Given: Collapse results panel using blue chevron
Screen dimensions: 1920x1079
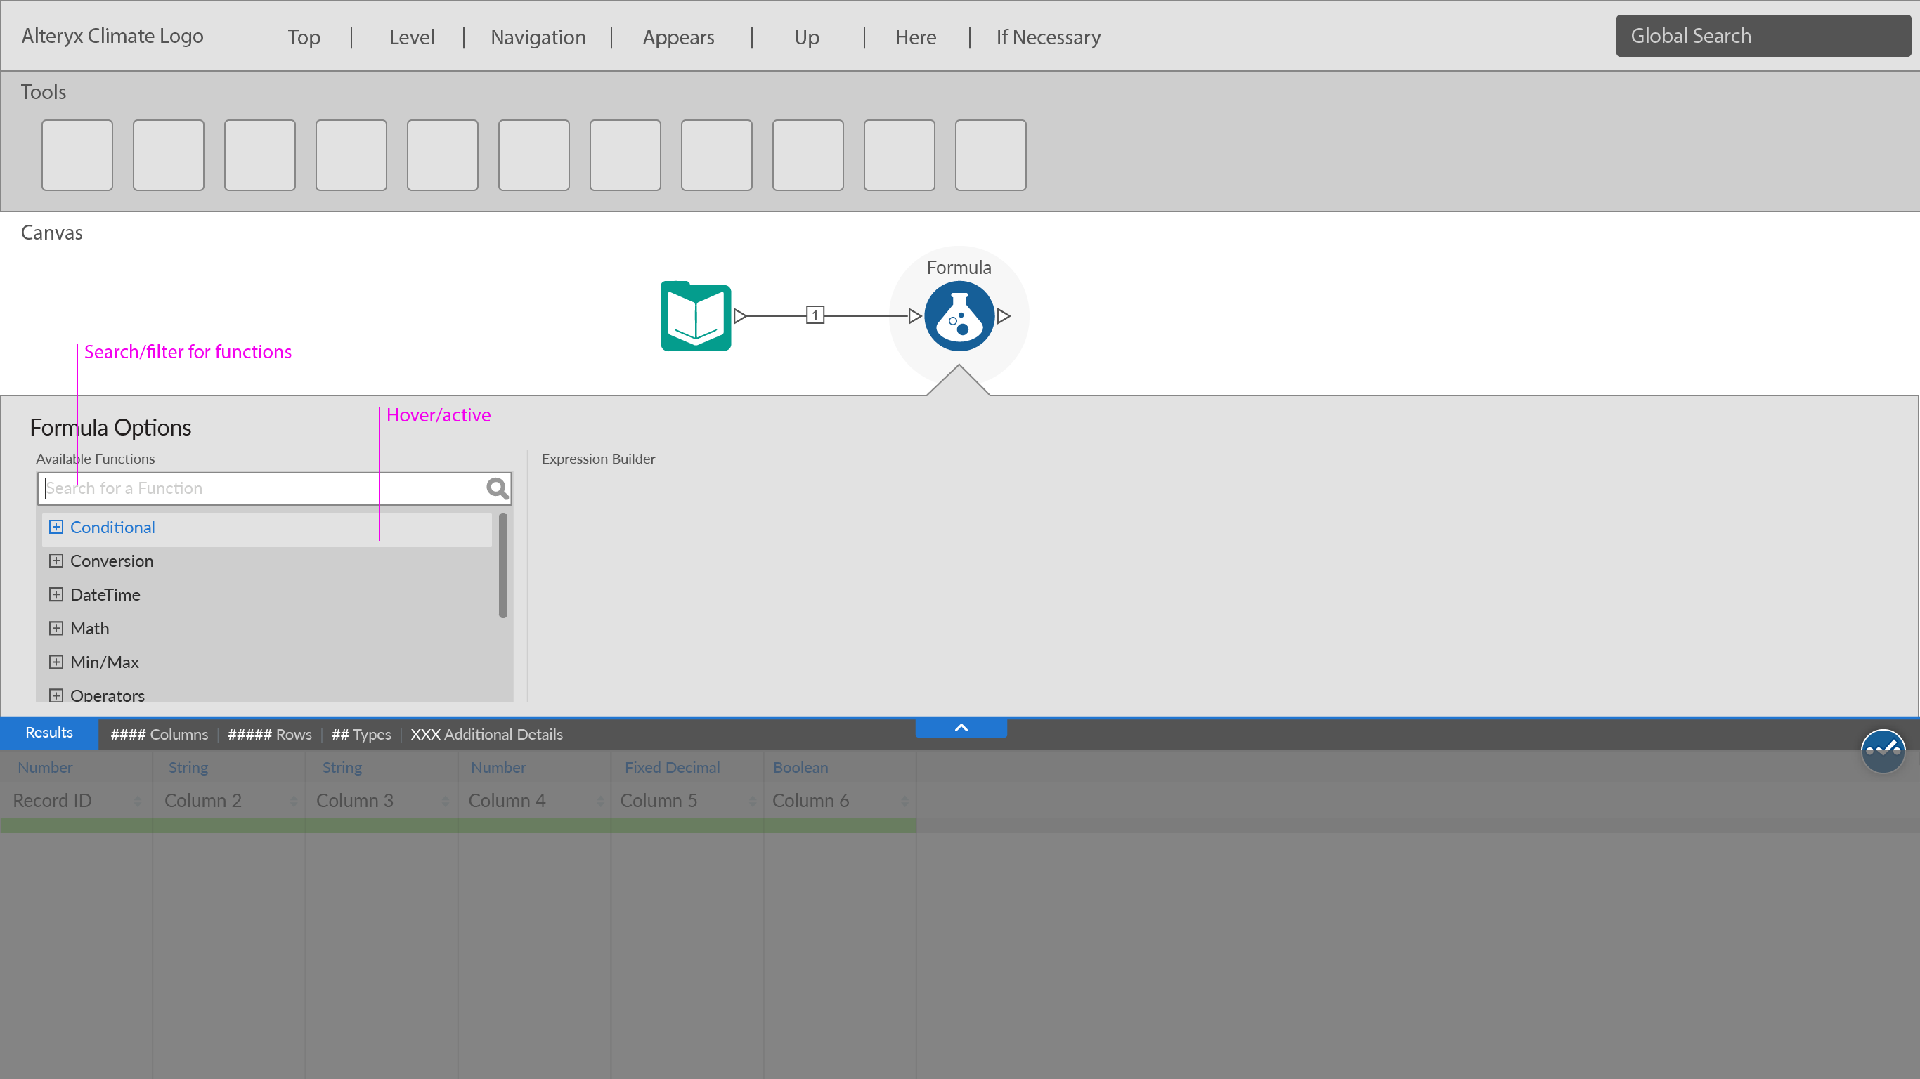Looking at the screenshot, I should (961, 728).
